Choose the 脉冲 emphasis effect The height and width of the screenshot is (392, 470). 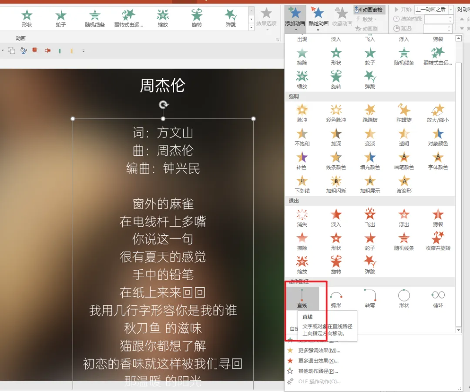coord(302,113)
